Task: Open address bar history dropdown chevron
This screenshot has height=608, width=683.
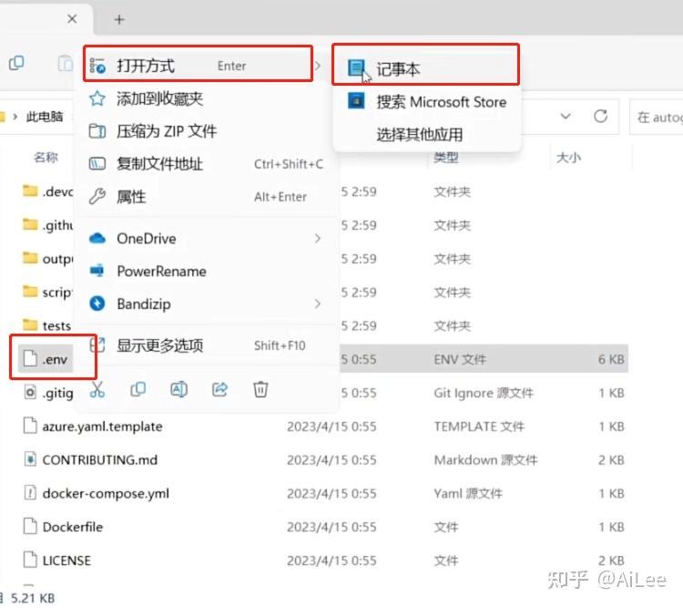Action: [565, 116]
